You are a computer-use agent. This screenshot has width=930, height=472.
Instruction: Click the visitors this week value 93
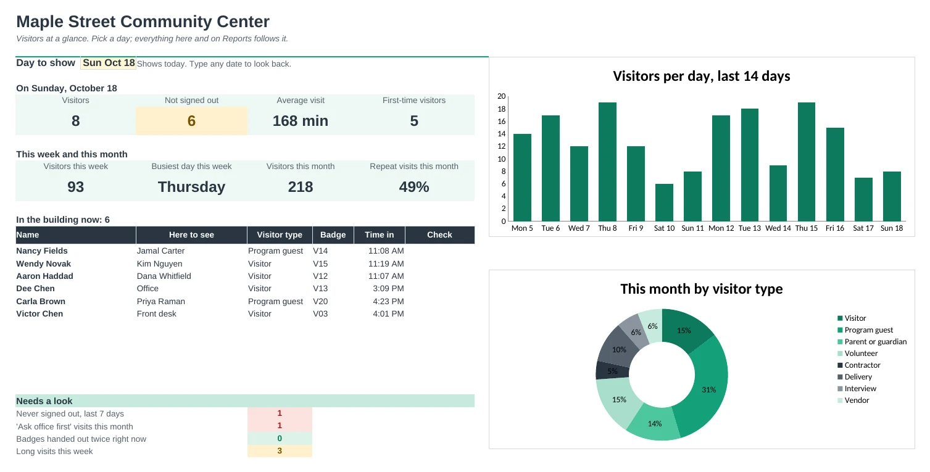pos(75,187)
